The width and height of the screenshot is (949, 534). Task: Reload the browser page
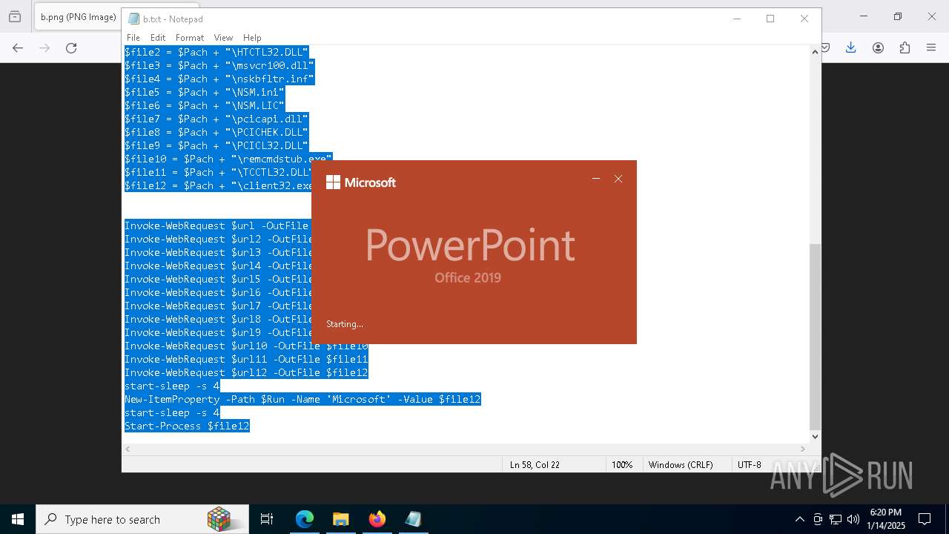tap(71, 47)
